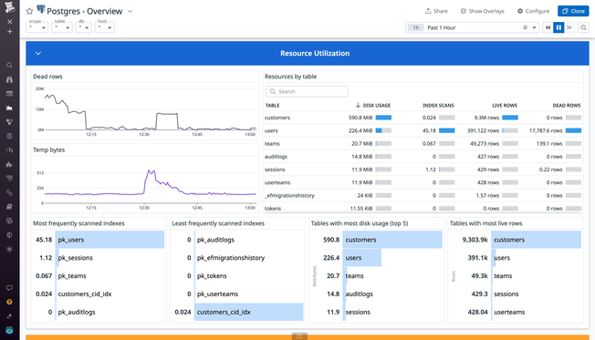This screenshot has height=340, width=595.
Task: Click userteams in most live rows
Action: 509,312
